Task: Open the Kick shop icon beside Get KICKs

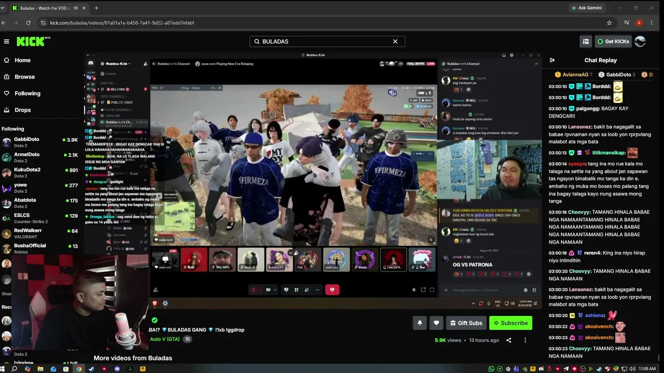Action: point(586,41)
